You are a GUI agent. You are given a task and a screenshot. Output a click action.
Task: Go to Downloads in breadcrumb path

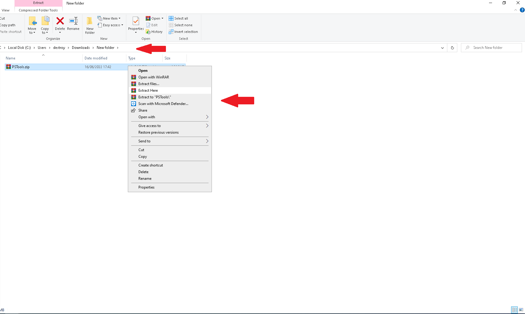[81, 48]
